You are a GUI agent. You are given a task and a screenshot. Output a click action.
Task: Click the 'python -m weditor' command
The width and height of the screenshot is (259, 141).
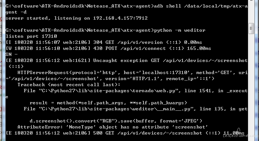click(179, 30)
